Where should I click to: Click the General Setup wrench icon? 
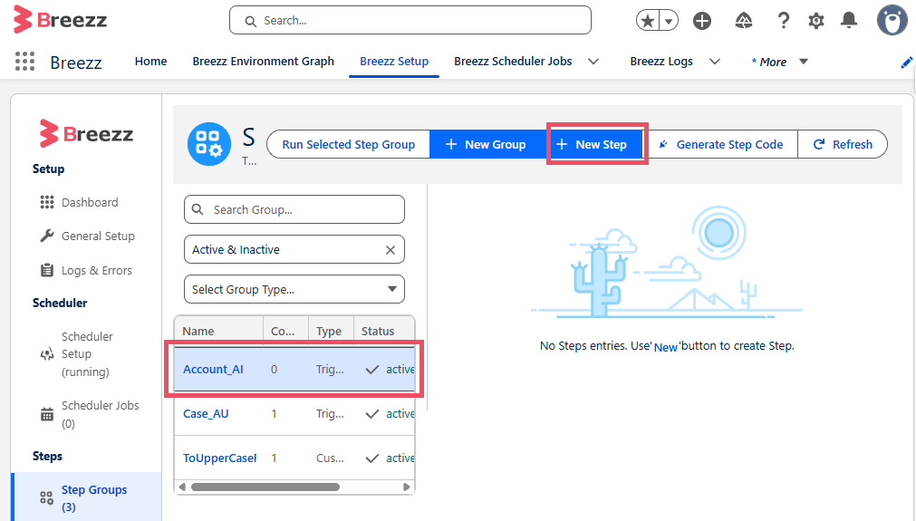coord(47,236)
